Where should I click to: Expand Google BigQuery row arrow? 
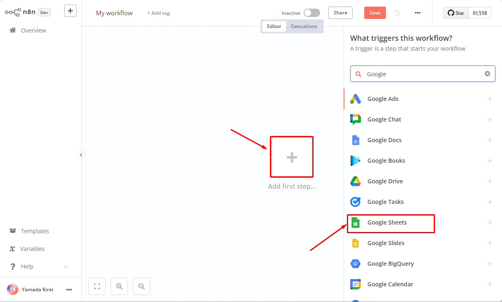(489, 264)
